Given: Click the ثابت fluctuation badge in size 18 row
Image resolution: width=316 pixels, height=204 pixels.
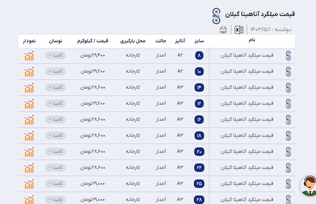Looking at the screenshot, I should coord(55,135).
